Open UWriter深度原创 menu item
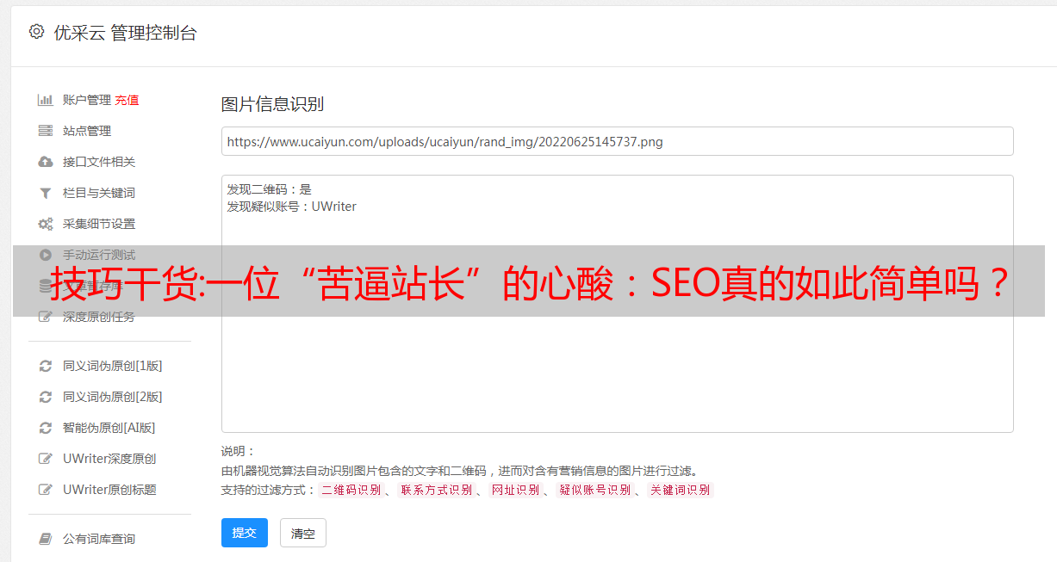The image size is (1057, 562). pos(109,459)
